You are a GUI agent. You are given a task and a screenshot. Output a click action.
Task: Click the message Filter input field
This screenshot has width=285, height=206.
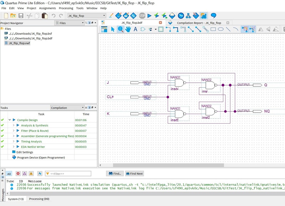coord(68,174)
